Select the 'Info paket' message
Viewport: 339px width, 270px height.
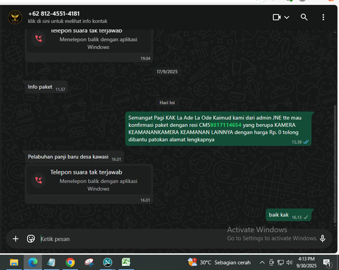[46, 87]
